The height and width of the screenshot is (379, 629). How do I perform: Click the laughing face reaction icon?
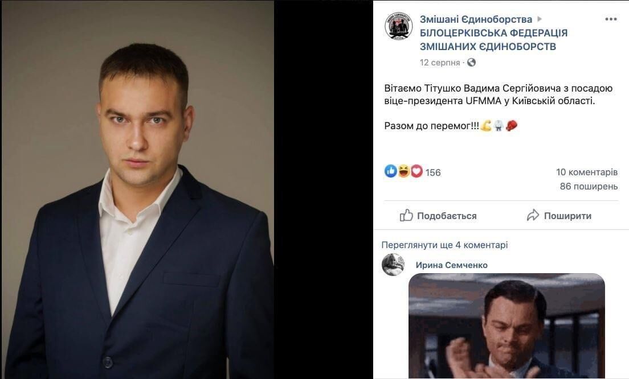point(403,171)
